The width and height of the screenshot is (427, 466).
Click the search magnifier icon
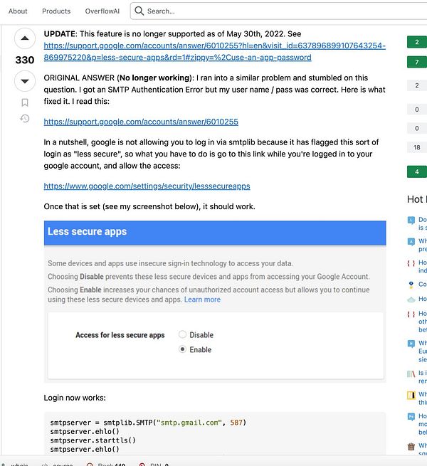(x=139, y=11)
